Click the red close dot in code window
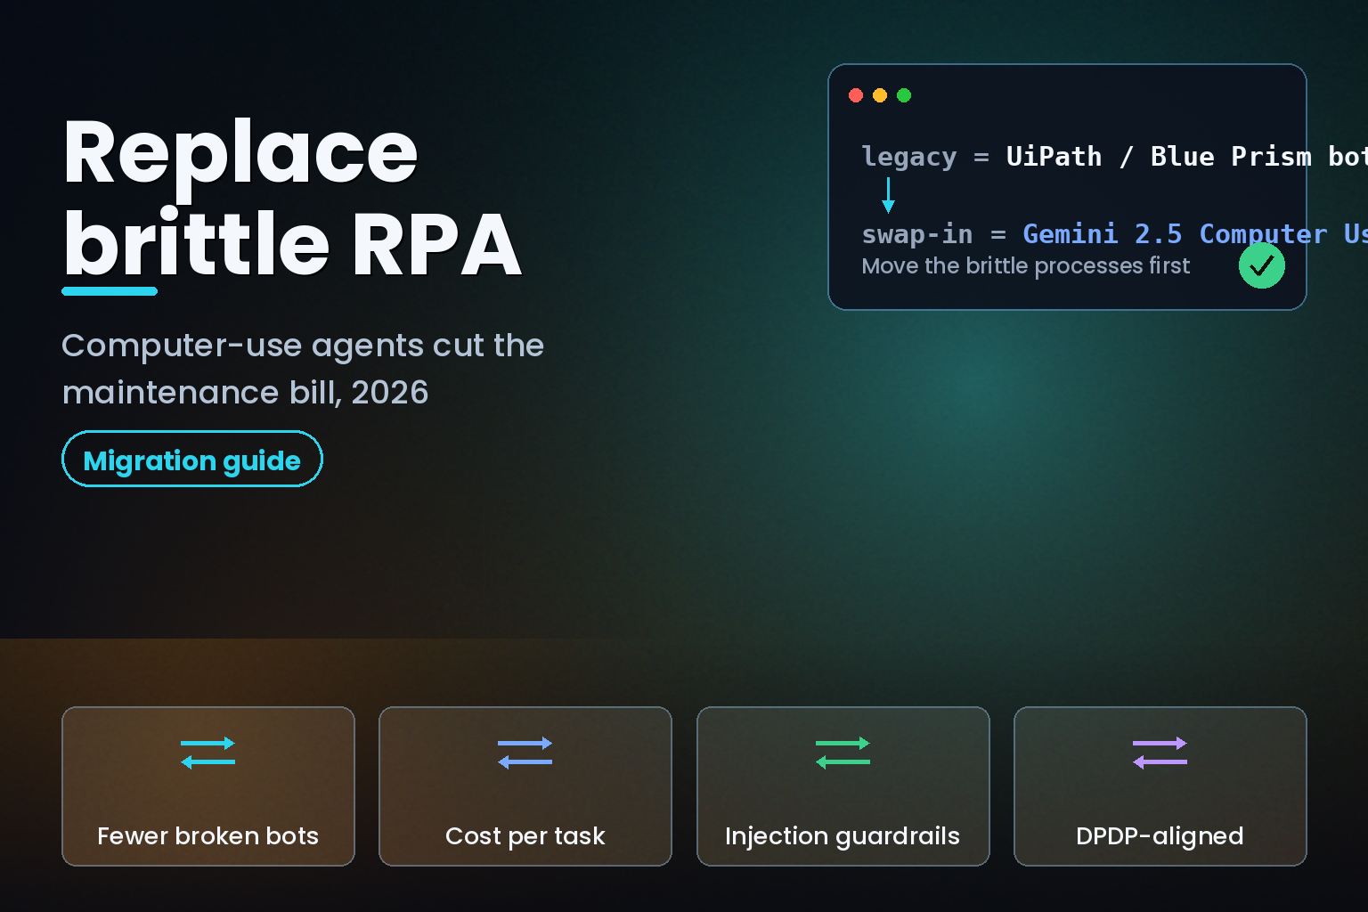Image resolution: width=1368 pixels, height=912 pixels. click(856, 95)
